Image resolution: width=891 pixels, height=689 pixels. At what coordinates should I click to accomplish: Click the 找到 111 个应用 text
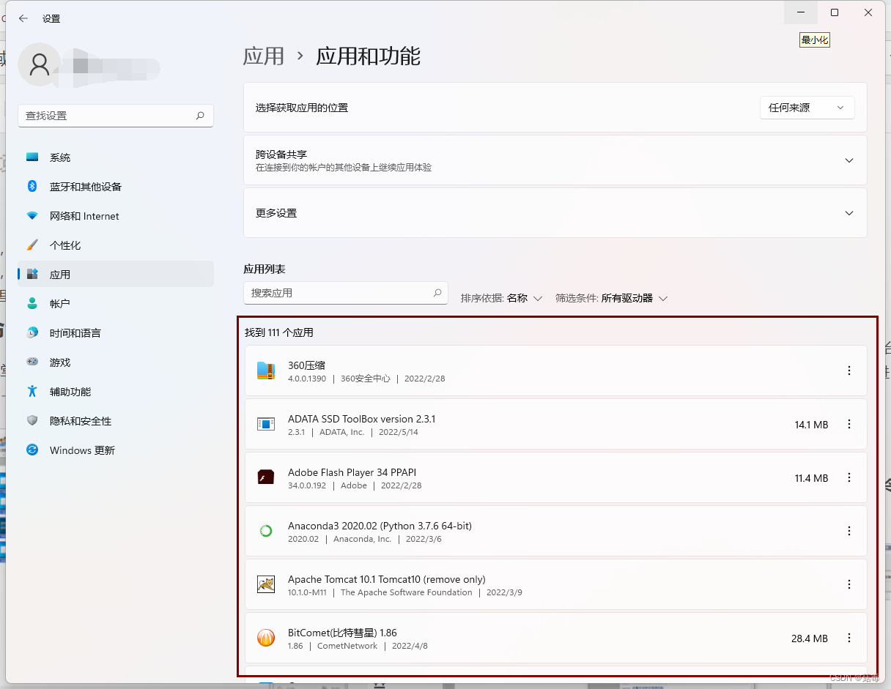tap(279, 332)
